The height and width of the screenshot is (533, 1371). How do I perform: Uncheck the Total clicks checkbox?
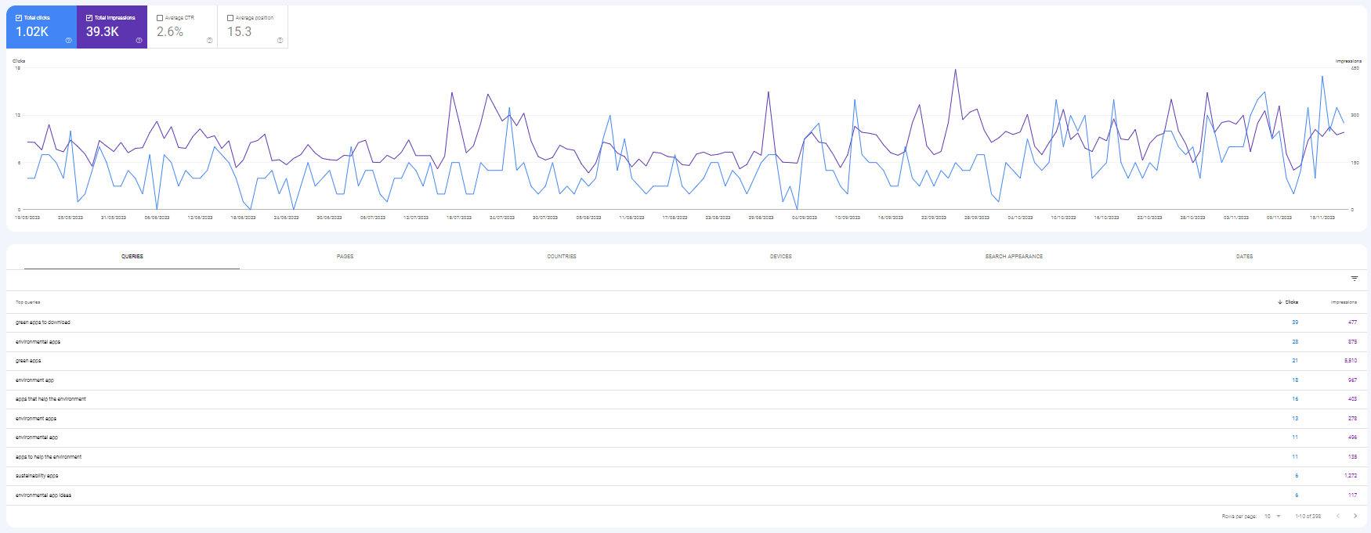coord(19,18)
